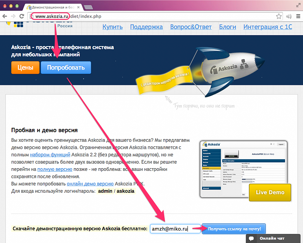Bookmark this page with the star icon
The image size is (303, 243).
(x=279, y=16)
